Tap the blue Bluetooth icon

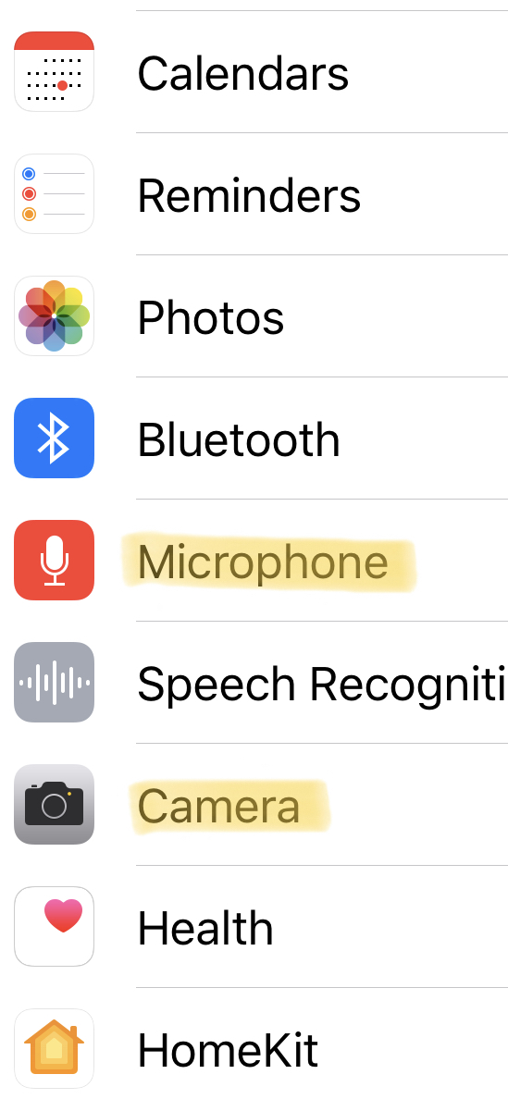54,438
